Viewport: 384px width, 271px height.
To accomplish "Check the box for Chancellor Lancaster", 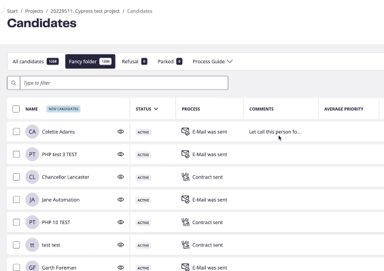I will coord(16,177).
